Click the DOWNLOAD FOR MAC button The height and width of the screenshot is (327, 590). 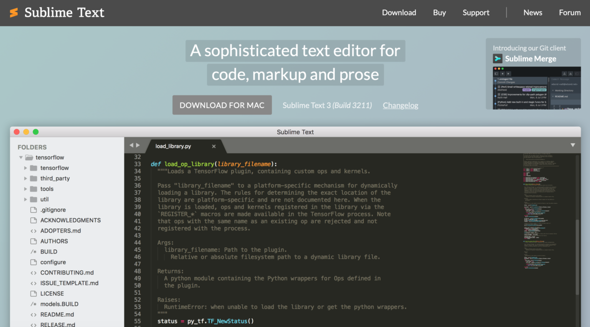(222, 105)
